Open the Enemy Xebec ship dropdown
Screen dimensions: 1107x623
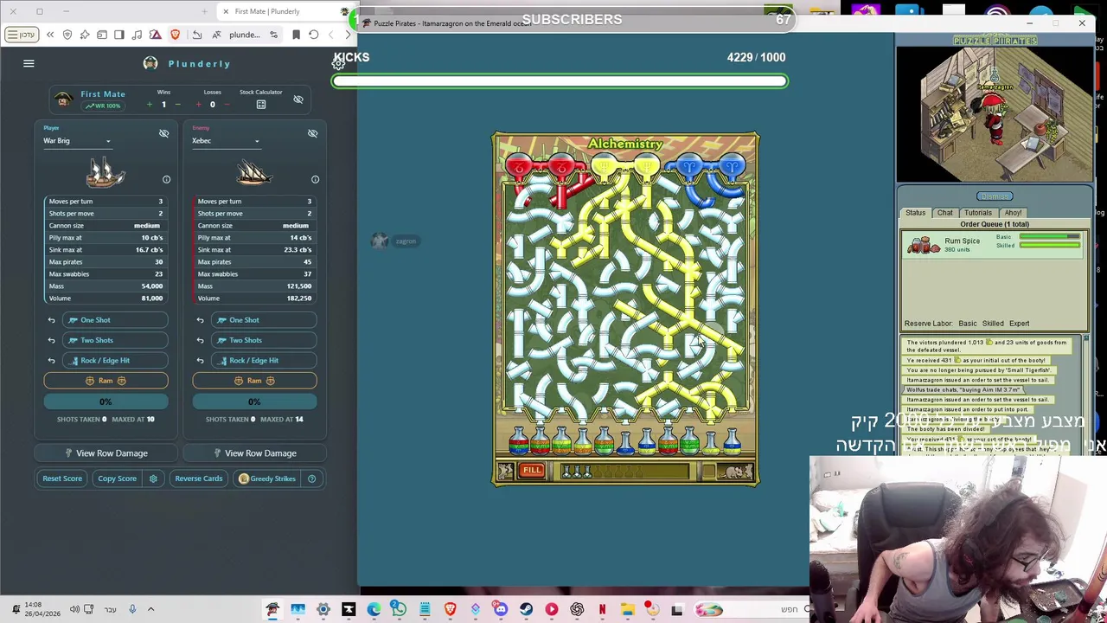(x=226, y=141)
